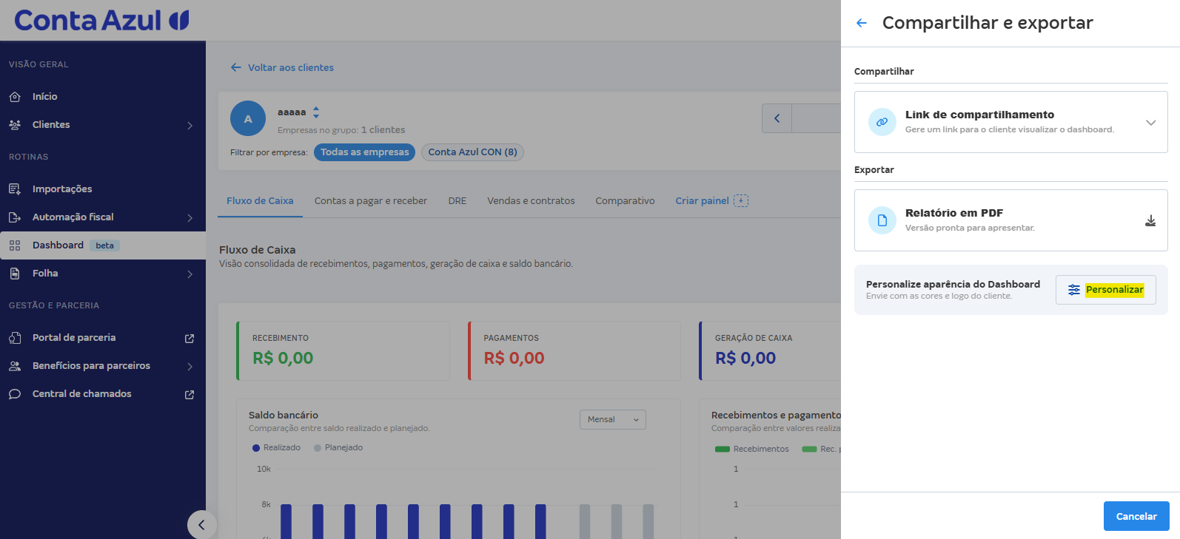The height and width of the screenshot is (539, 1180).
Task: Click the Início home icon
Action: tap(15, 97)
